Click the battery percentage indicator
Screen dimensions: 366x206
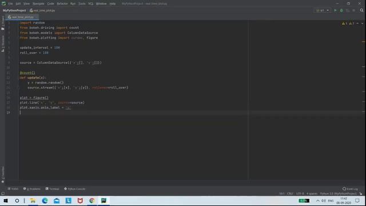pos(304,201)
